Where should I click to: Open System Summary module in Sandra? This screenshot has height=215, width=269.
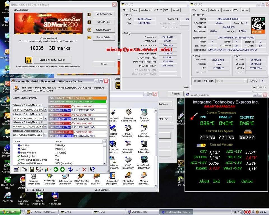click(x=144, y=116)
